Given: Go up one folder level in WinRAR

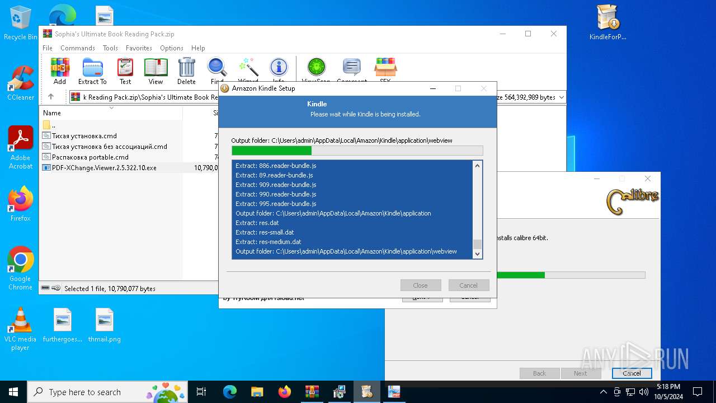Looking at the screenshot, I should 51,97.
